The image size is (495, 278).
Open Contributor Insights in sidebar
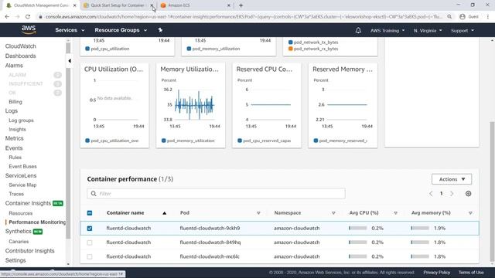click(29, 251)
